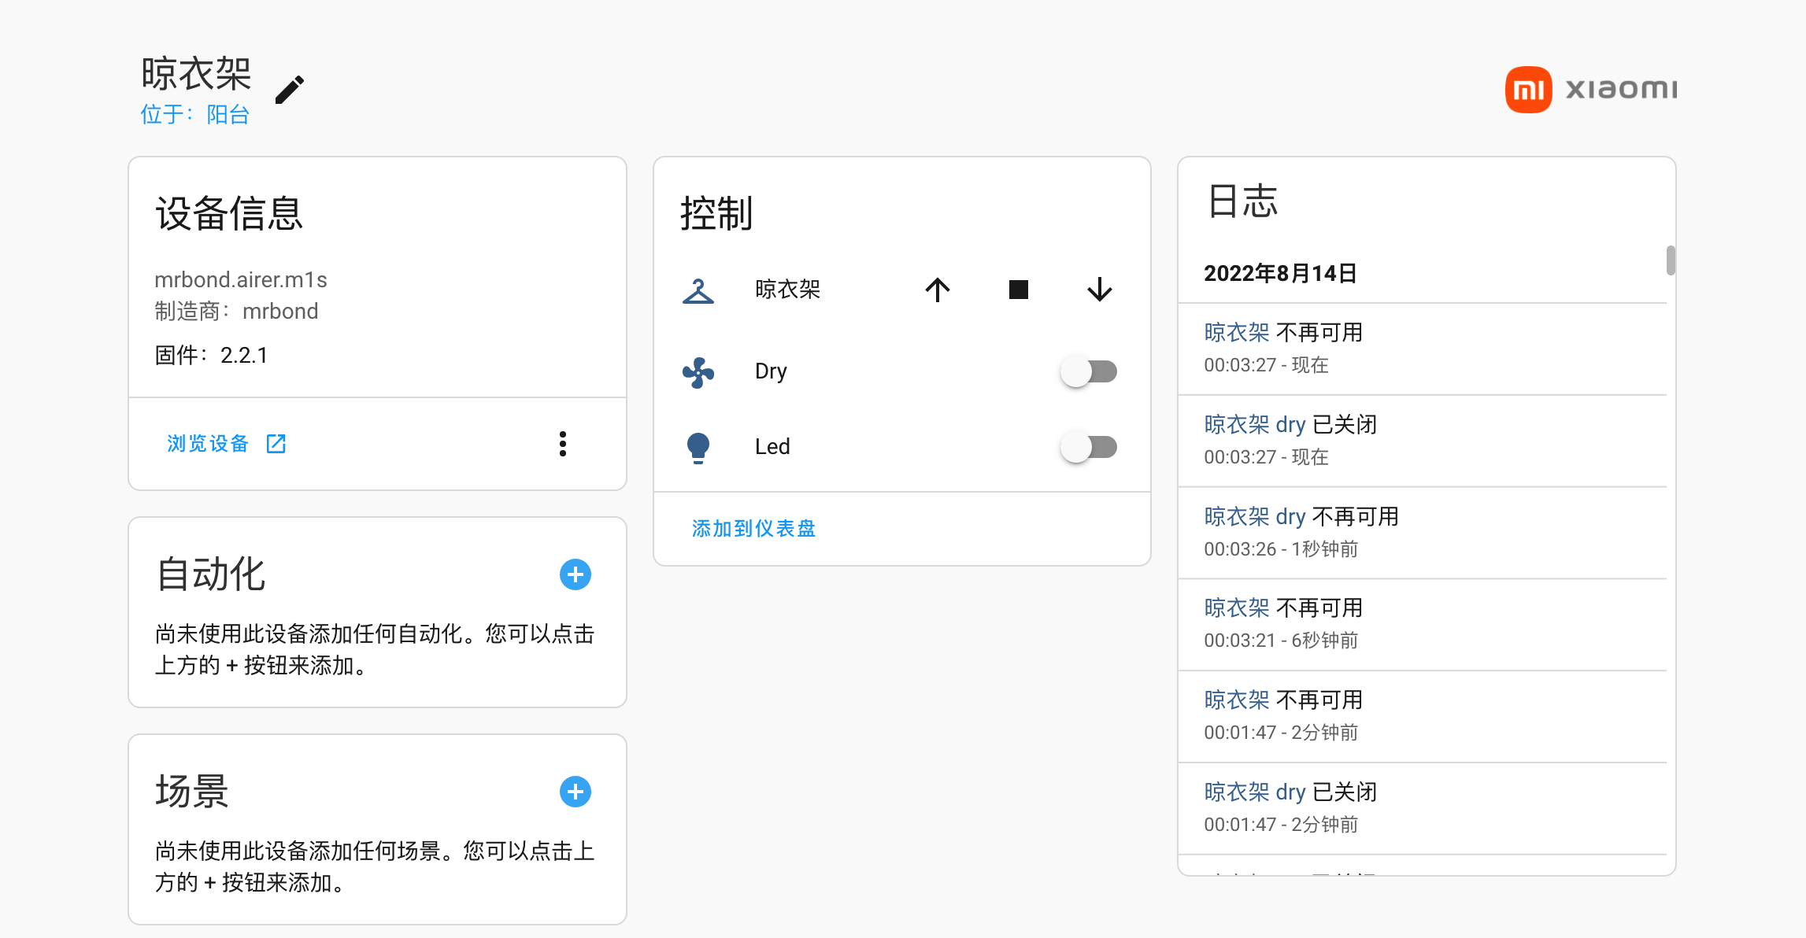The height and width of the screenshot is (938, 1806).
Task: Add a new automation with plus button
Action: 575,574
